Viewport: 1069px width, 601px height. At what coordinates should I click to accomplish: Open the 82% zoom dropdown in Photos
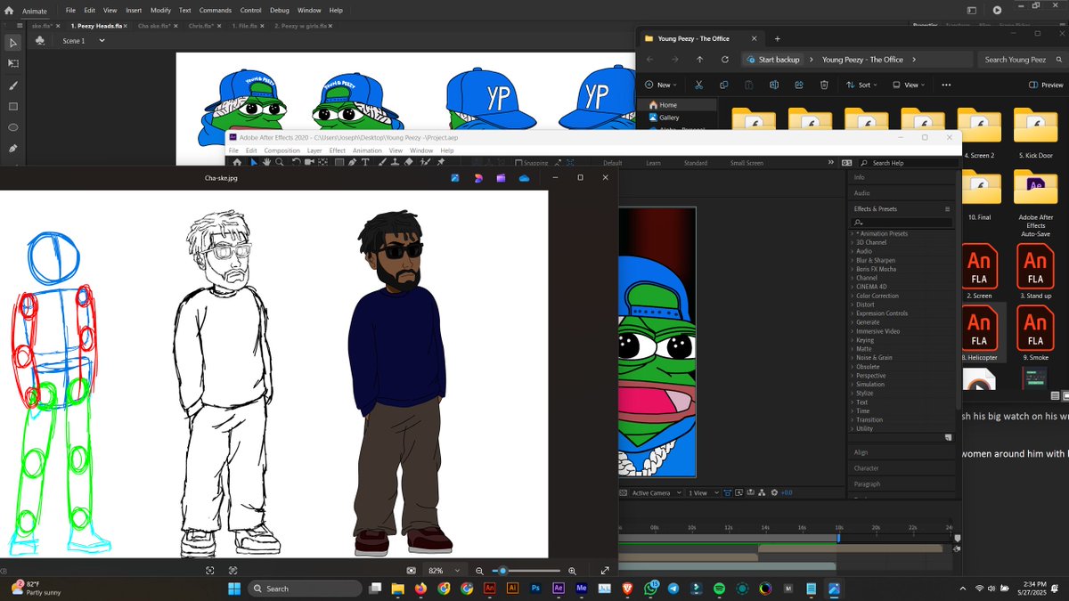coord(444,571)
